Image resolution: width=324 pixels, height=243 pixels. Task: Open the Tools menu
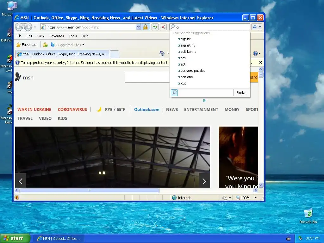pyautogui.click(x=73, y=36)
